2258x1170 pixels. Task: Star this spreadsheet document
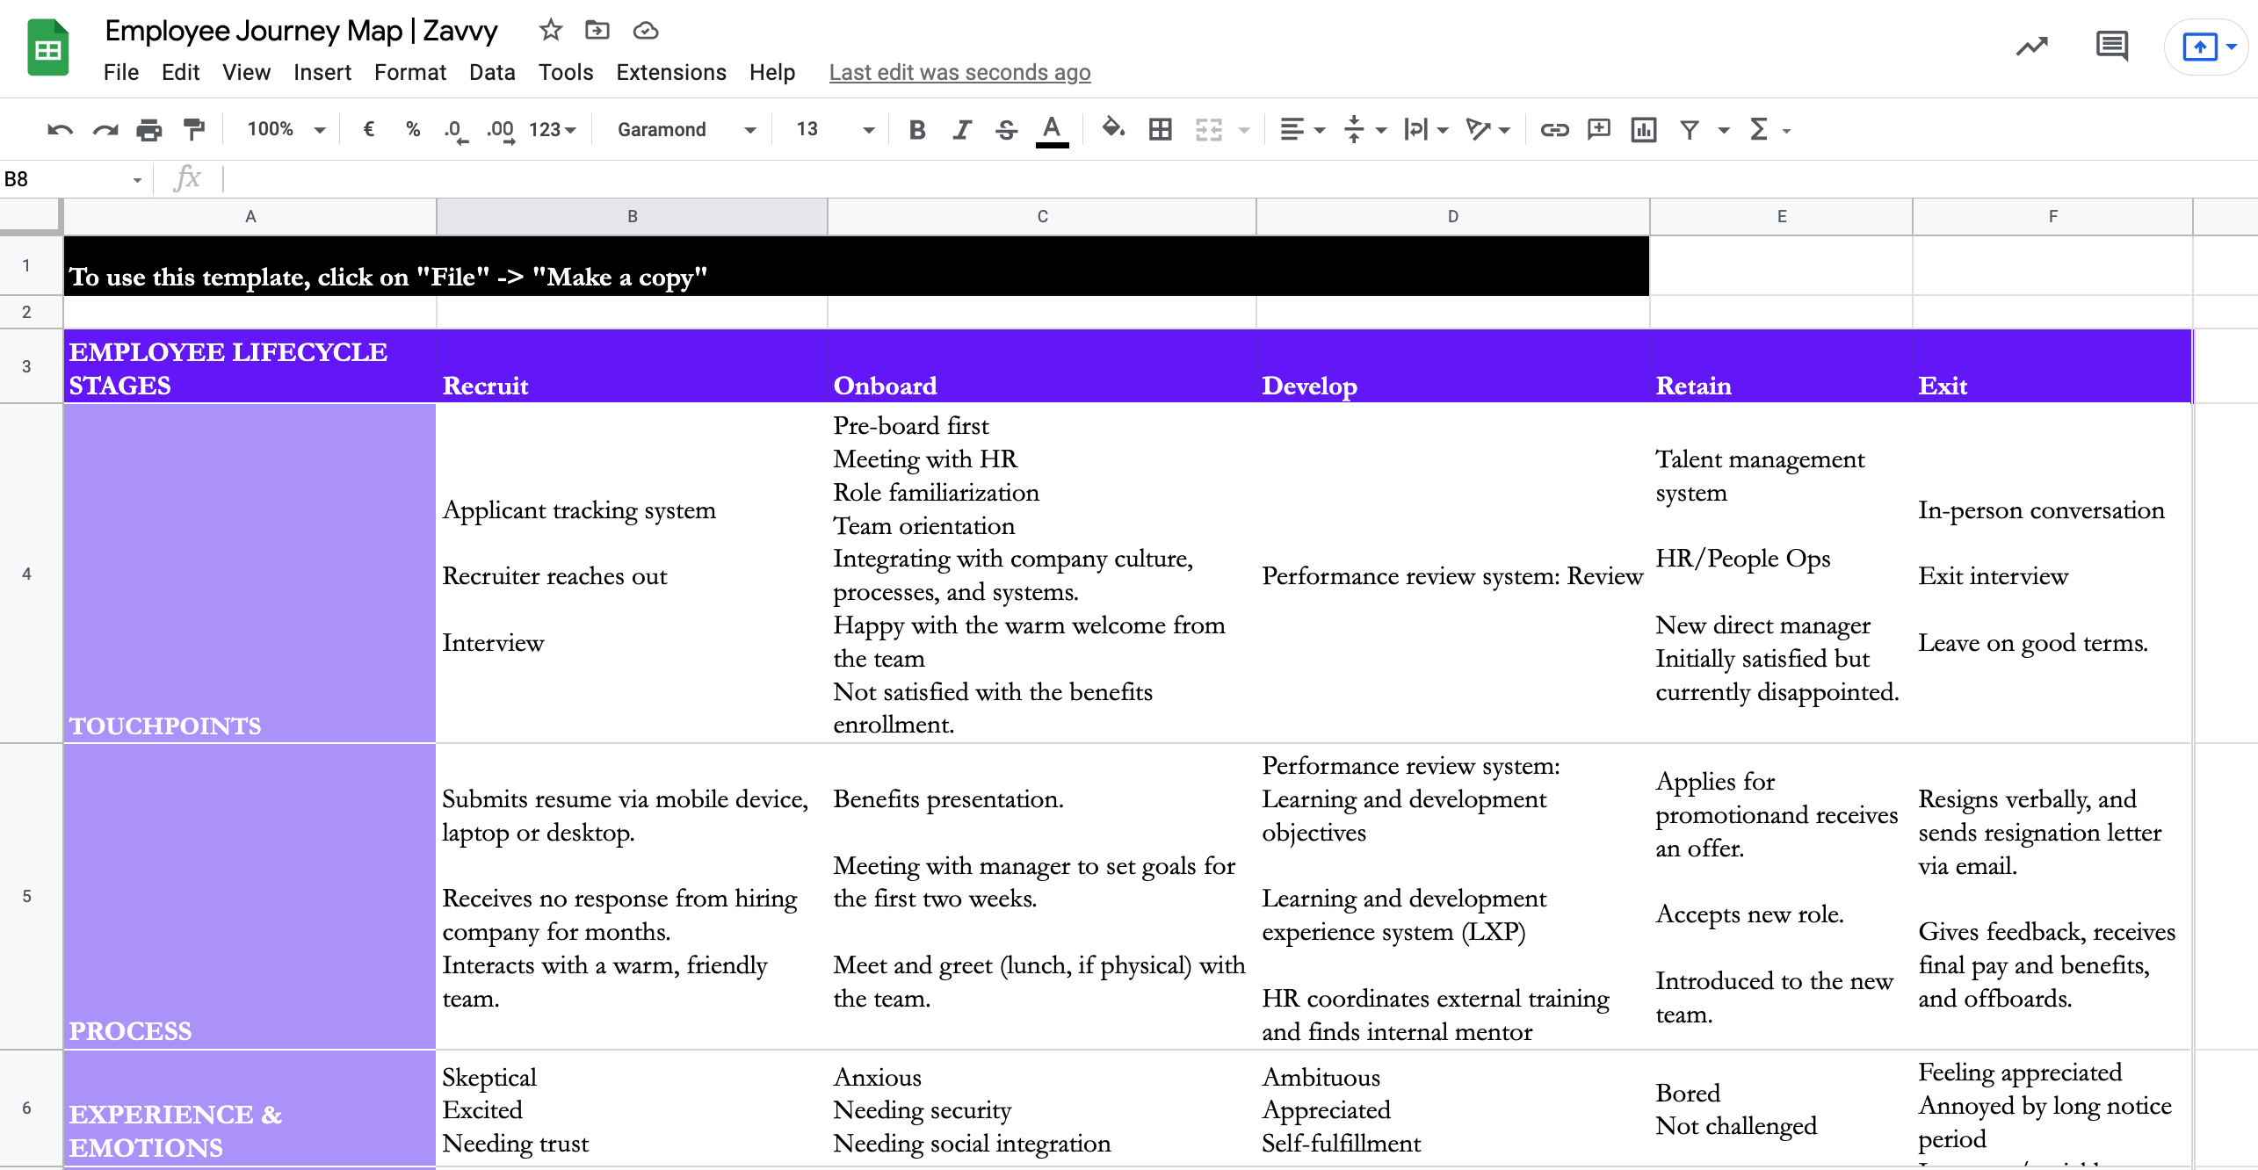550,31
